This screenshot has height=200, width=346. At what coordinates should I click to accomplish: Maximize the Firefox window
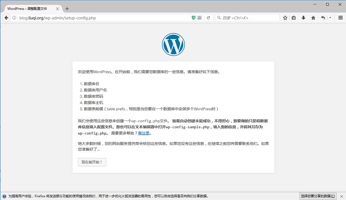coord(327,4)
